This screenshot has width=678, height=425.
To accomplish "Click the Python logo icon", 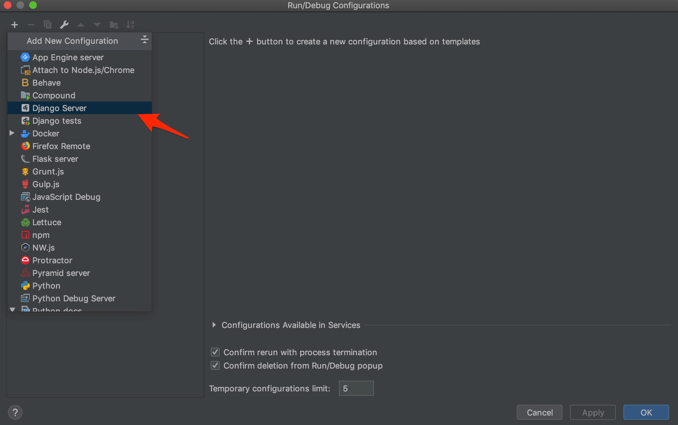I will click(25, 286).
